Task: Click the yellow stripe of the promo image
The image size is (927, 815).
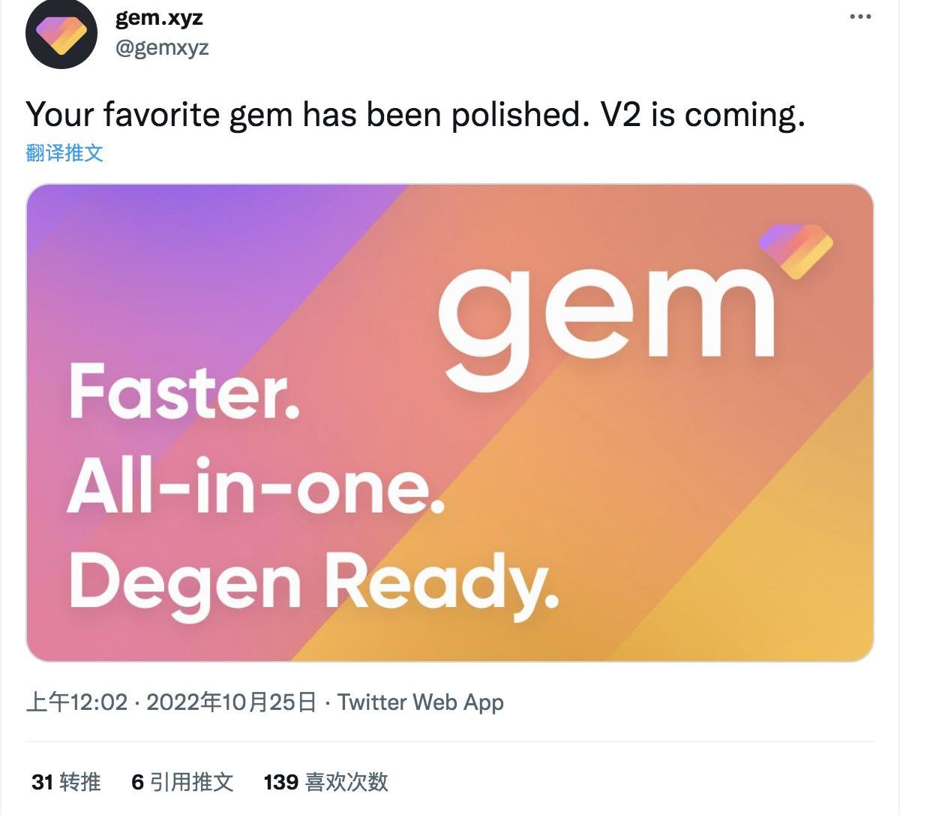Action: point(750,570)
